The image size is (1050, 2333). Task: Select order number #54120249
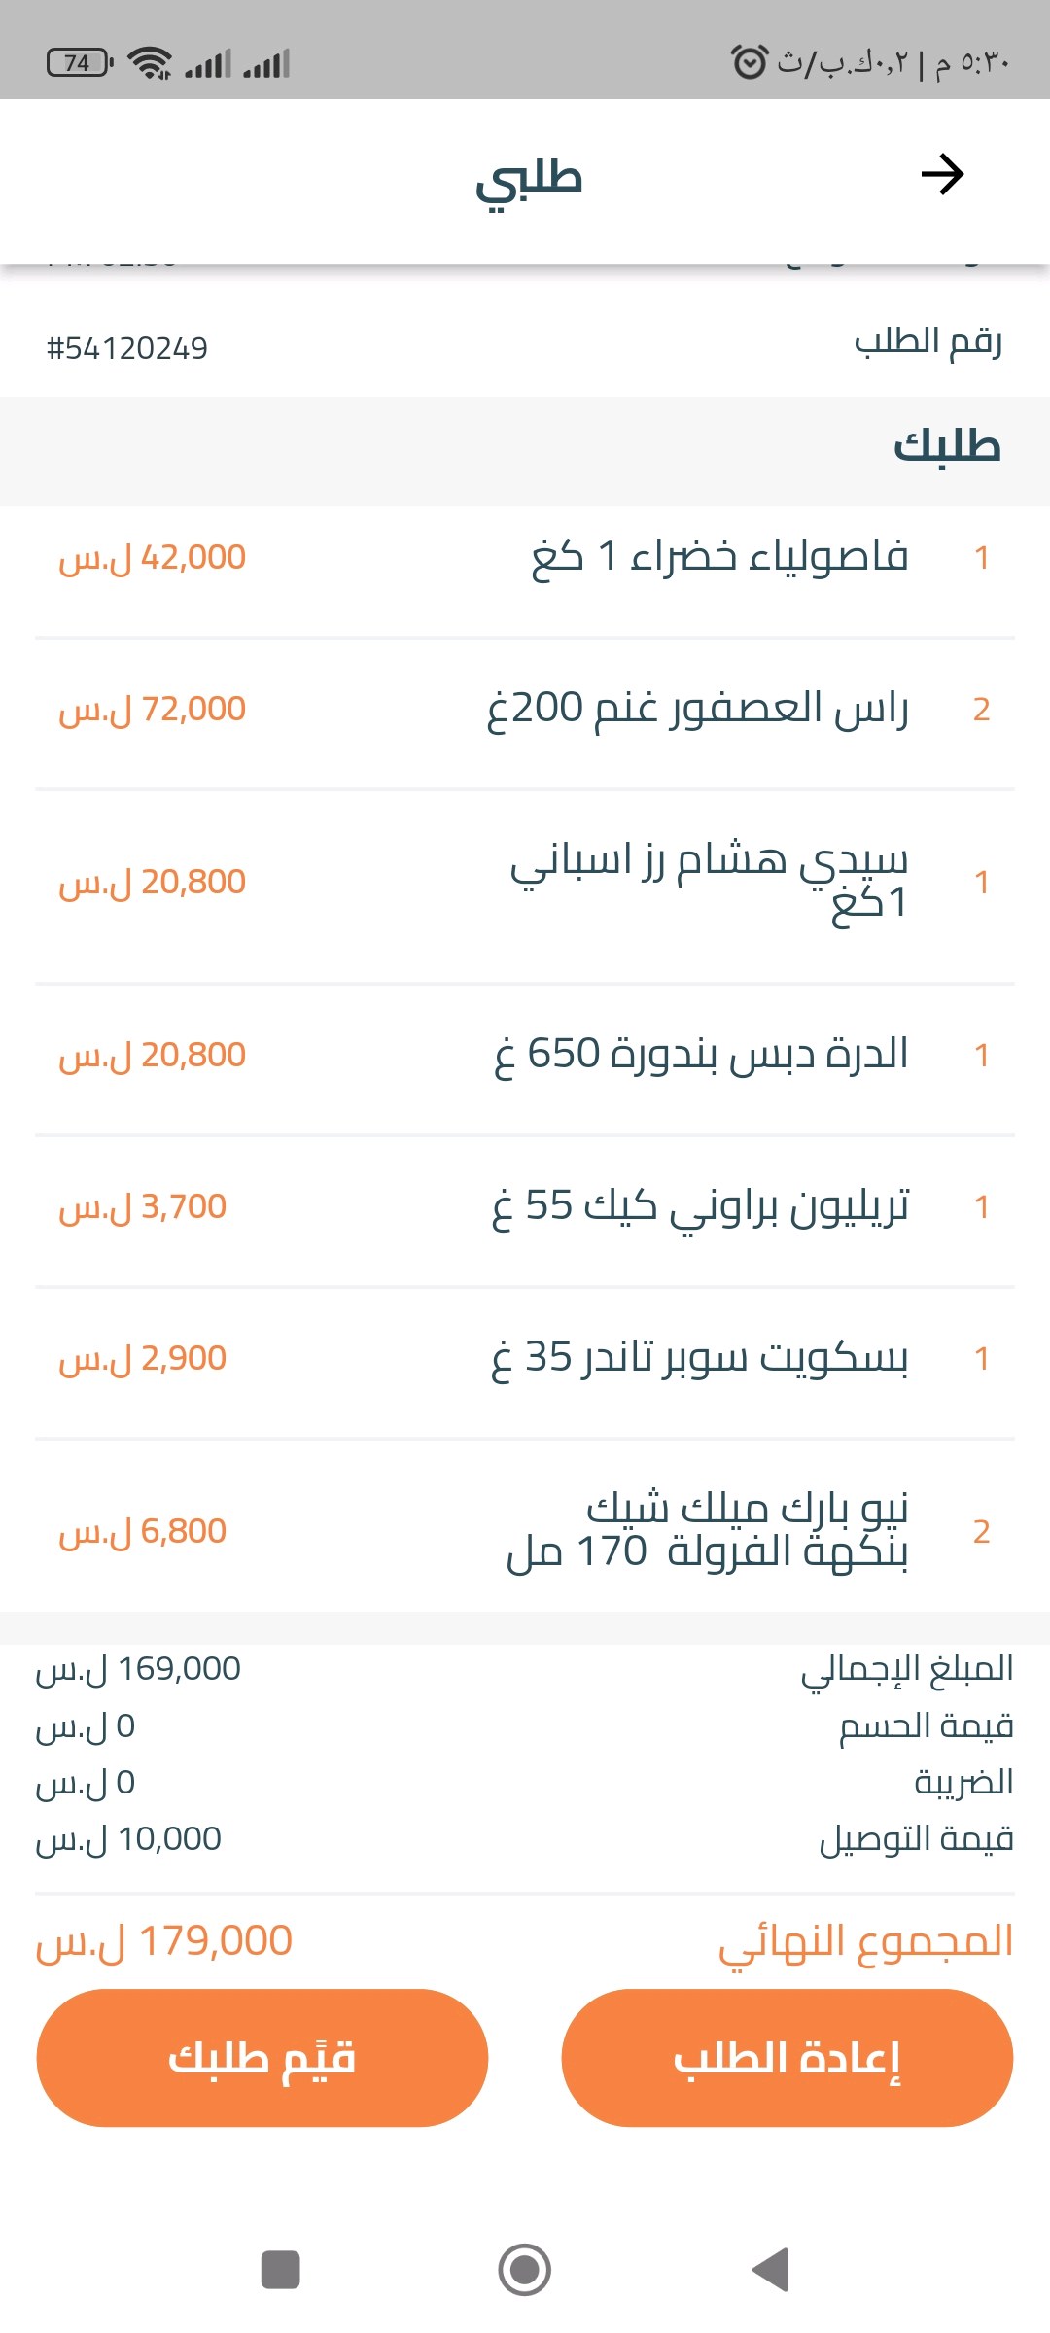pyautogui.click(x=127, y=348)
